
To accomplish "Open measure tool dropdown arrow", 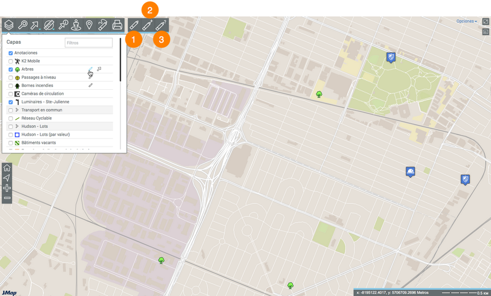I will click(54, 30).
